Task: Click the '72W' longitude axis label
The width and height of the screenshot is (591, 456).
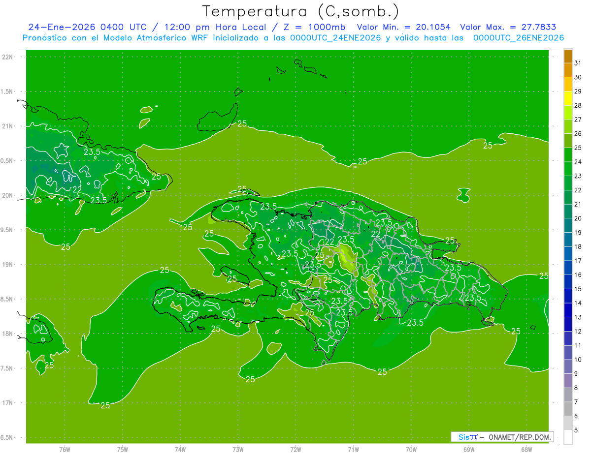Action: coord(295,450)
